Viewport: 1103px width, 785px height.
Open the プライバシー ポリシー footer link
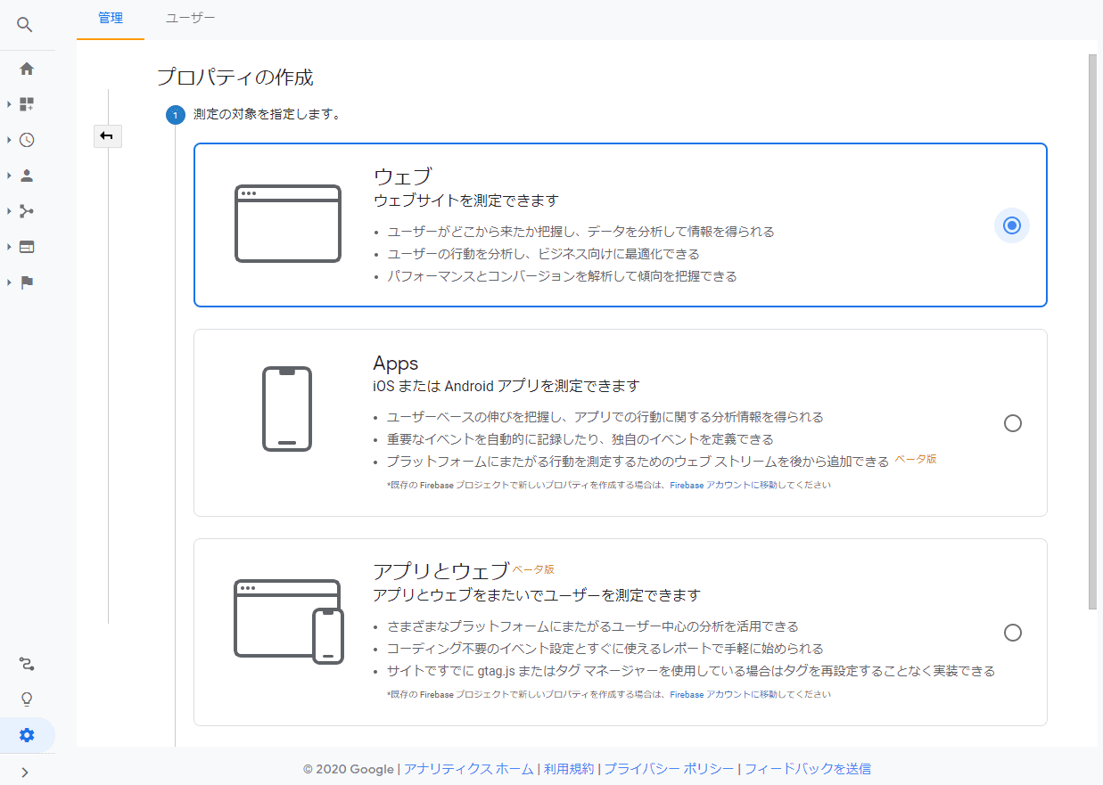tap(669, 768)
